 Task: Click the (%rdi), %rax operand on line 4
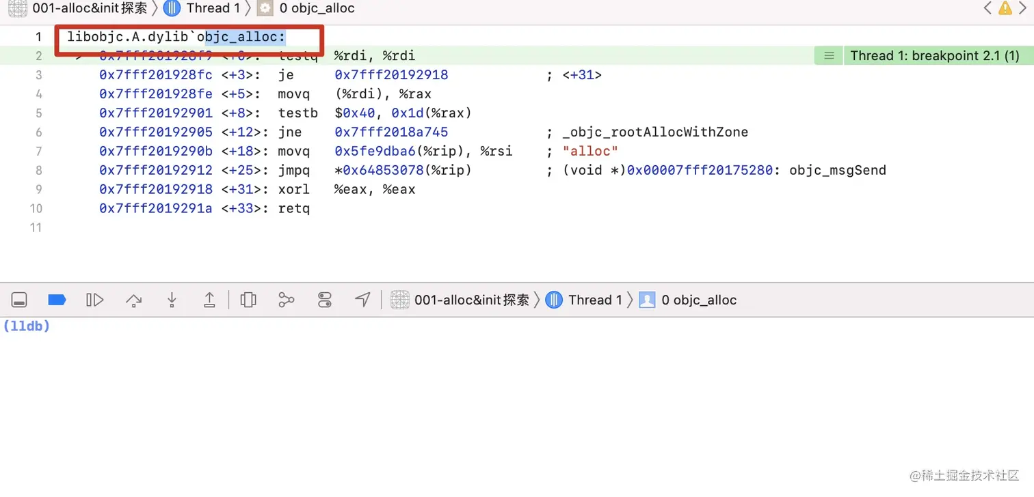point(383,94)
